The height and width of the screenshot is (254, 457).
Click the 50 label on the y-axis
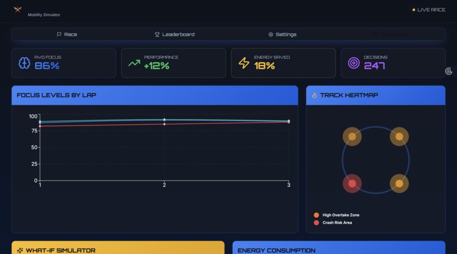click(35, 148)
